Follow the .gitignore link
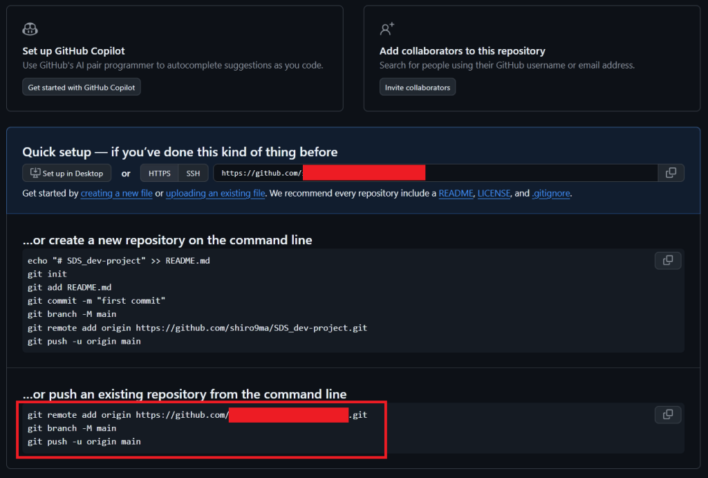 pyautogui.click(x=551, y=194)
